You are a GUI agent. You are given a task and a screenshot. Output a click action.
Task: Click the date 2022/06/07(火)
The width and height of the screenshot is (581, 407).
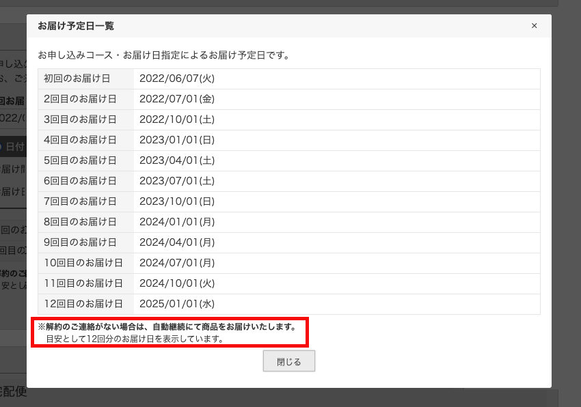coord(177,79)
